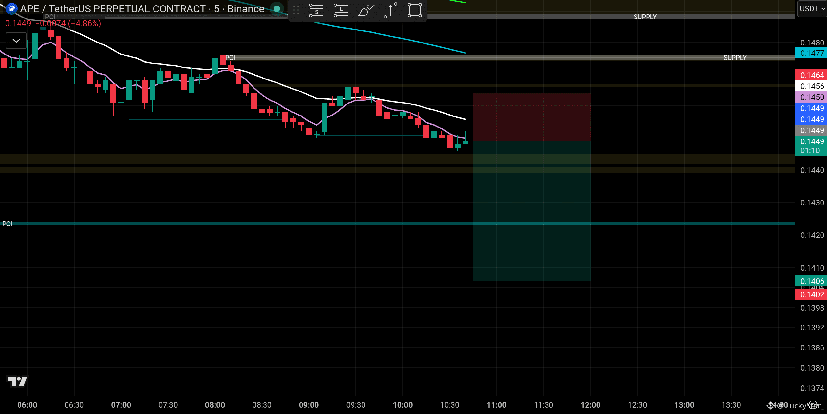Click the cyan 0.1477 price label
The width and height of the screenshot is (827, 414).
pos(811,53)
